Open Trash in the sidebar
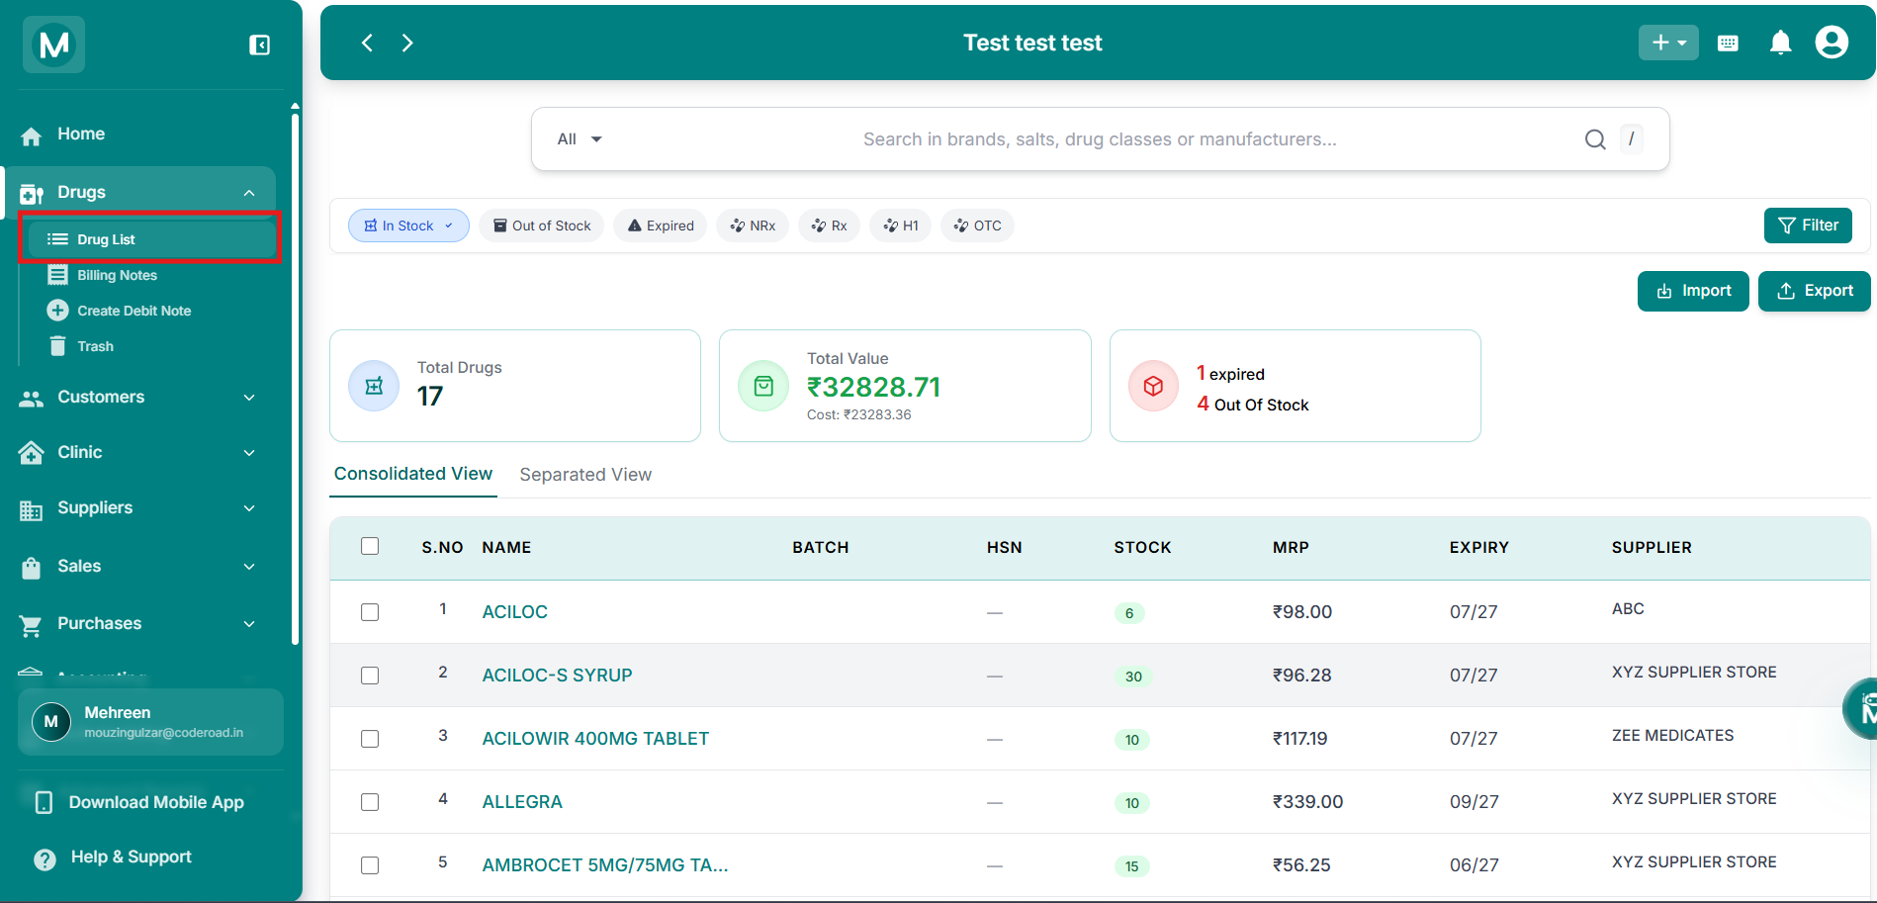The height and width of the screenshot is (903, 1877). [81, 346]
